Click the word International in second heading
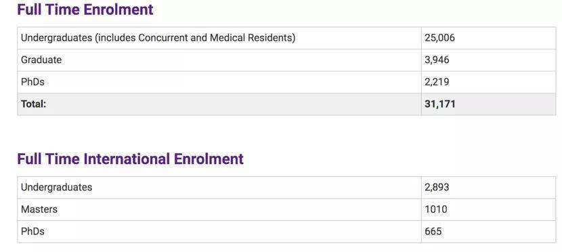The height and width of the screenshot is (252, 562). 127,159
